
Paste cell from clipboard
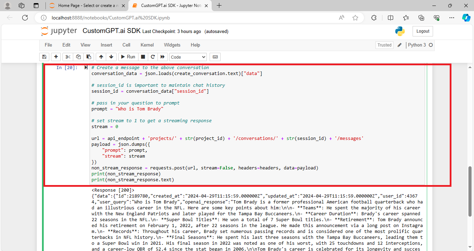tap(88, 57)
